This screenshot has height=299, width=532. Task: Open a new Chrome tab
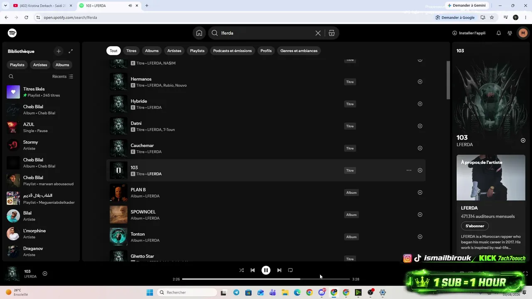click(147, 5)
